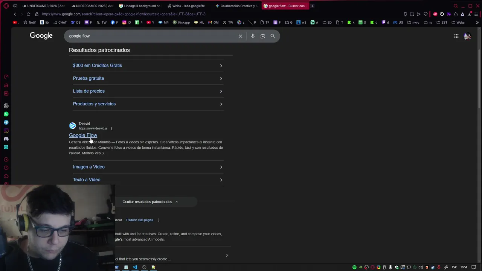The width and height of the screenshot is (482, 271).
Task: Start voice search with the microphone icon
Action: (x=253, y=36)
